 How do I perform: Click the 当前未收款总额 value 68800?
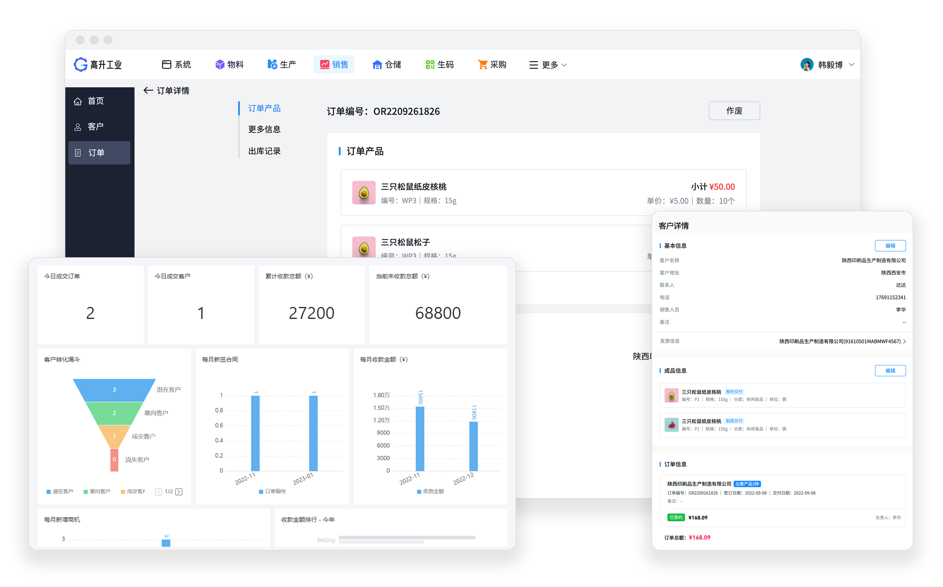[437, 313]
